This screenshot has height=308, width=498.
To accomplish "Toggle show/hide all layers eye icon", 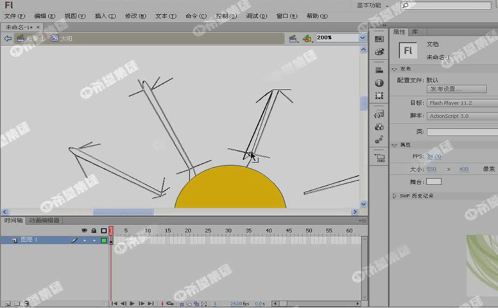I will [84, 231].
